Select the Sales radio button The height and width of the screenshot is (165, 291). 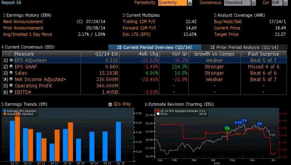pos(11,73)
